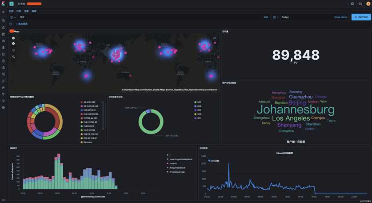
Task: Zoom in on the map
Action: pyautogui.click(x=13, y=38)
